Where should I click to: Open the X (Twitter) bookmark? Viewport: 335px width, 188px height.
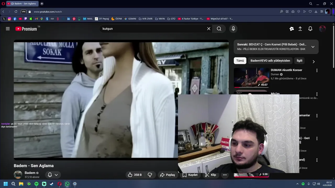4,19
